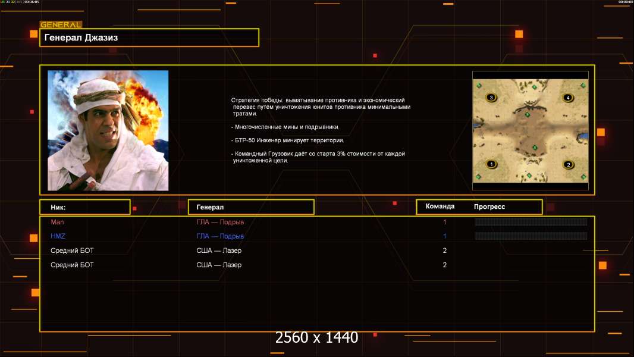The image size is (634, 357).
Task: Click the bottom-right corner green supply icon on map
Action: (583, 176)
